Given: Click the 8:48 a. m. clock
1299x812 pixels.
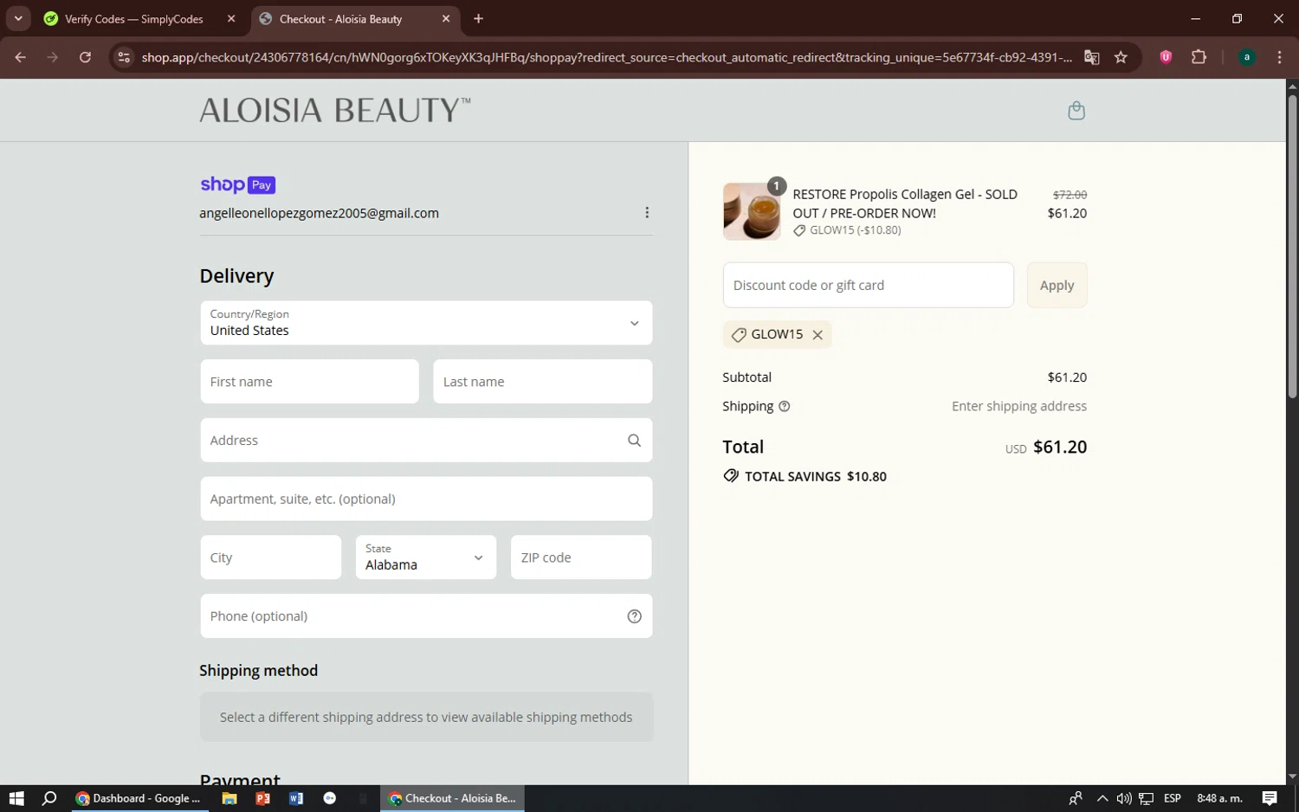Looking at the screenshot, I should (x=1219, y=798).
